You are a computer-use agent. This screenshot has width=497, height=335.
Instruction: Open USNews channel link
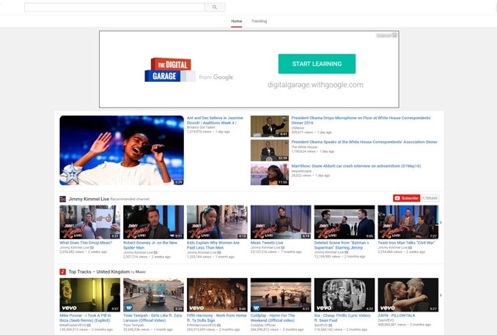pyautogui.click(x=298, y=128)
